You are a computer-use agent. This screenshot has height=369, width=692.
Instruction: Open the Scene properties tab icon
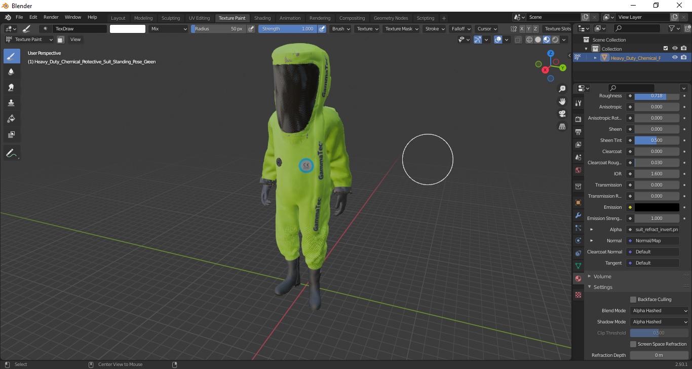[x=578, y=157]
